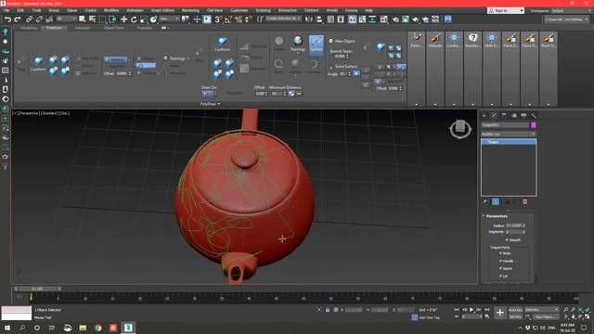Toggle the Lid teapot part checkbox
Screen dimensions: 594x334
click(501, 276)
